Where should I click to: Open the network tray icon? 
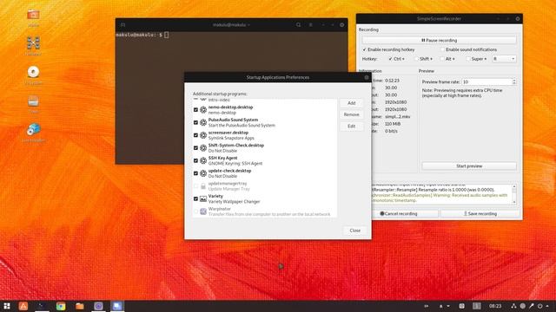(x=513, y=306)
